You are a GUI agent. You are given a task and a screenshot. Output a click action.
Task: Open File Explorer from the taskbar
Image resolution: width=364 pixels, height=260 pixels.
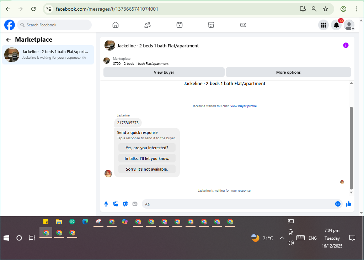pos(59,222)
